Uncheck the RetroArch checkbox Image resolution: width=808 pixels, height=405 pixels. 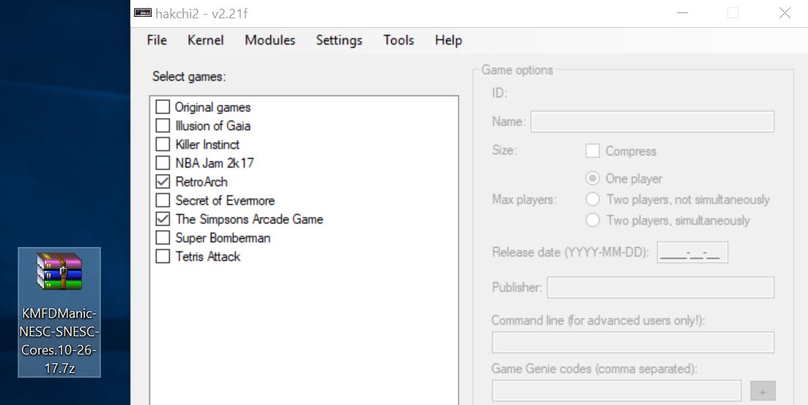(x=163, y=182)
